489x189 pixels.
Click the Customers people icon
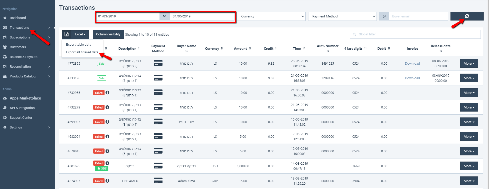click(5, 47)
